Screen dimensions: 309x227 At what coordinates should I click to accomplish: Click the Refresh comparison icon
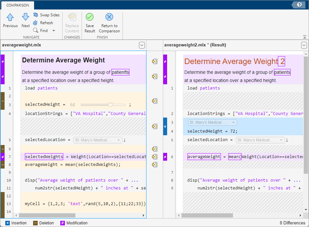coord(35,23)
